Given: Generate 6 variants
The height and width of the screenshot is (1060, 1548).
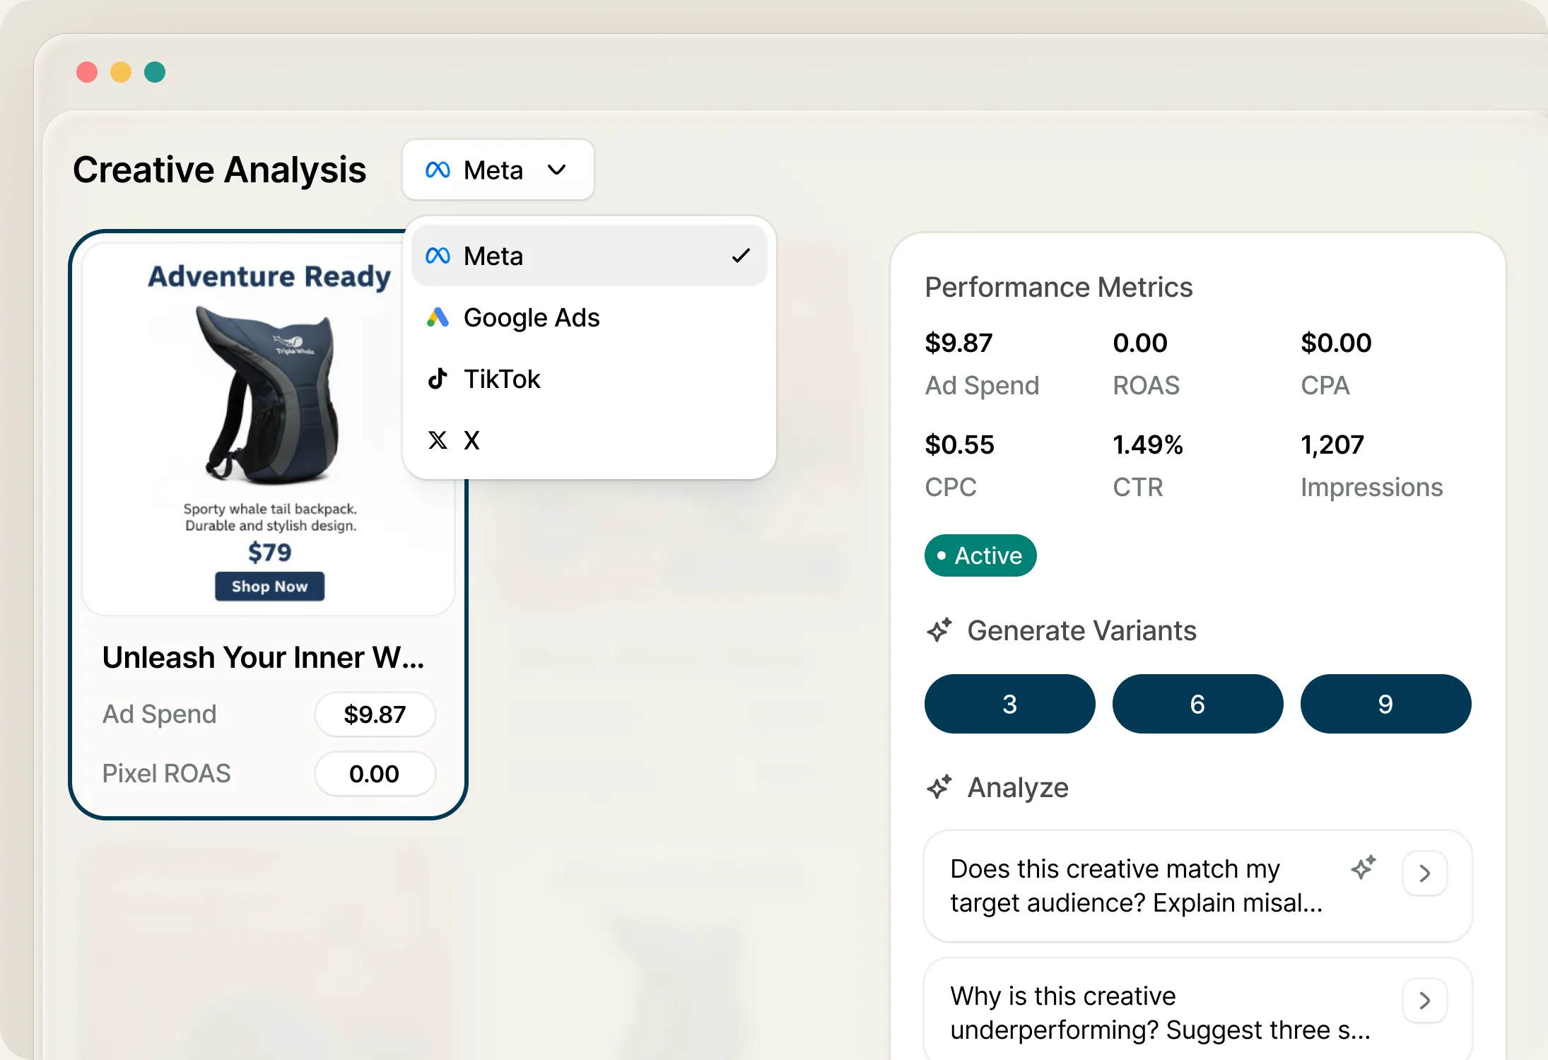Looking at the screenshot, I should [x=1197, y=704].
